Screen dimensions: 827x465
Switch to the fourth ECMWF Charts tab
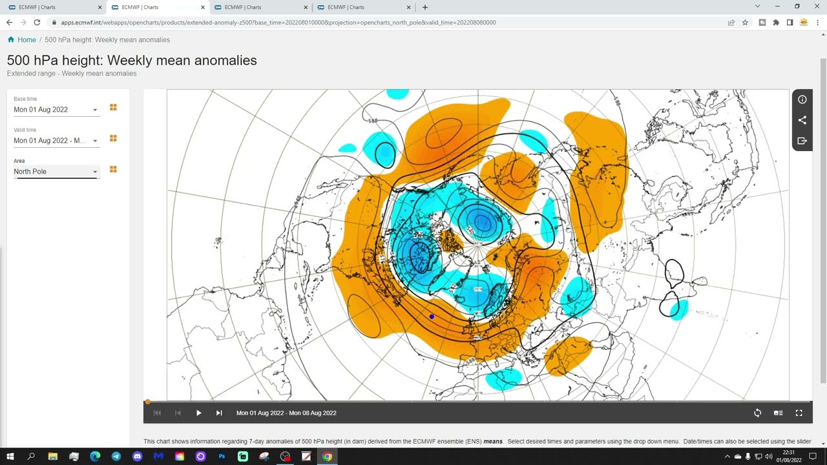click(x=363, y=7)
